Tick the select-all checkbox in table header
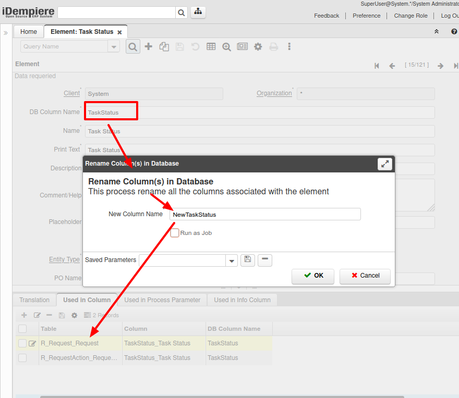This screenshot has height=398, width=459. coord(22,329)
